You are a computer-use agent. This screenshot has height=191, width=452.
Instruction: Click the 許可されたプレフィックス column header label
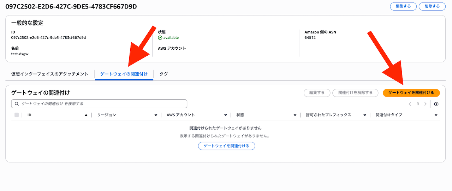click(328, 115)
